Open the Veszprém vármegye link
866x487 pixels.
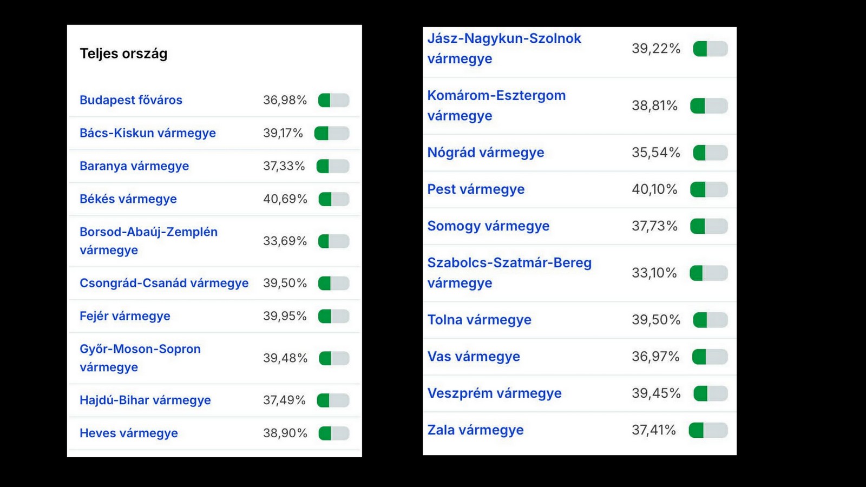point(494,393)
